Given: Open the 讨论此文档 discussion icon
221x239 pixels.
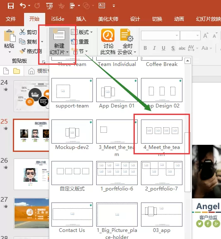Looking at the screenshot, I should [x=108, y=35].
